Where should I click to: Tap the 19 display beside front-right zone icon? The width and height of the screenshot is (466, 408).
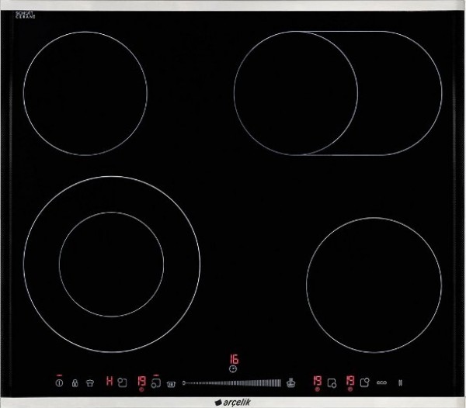318,381
